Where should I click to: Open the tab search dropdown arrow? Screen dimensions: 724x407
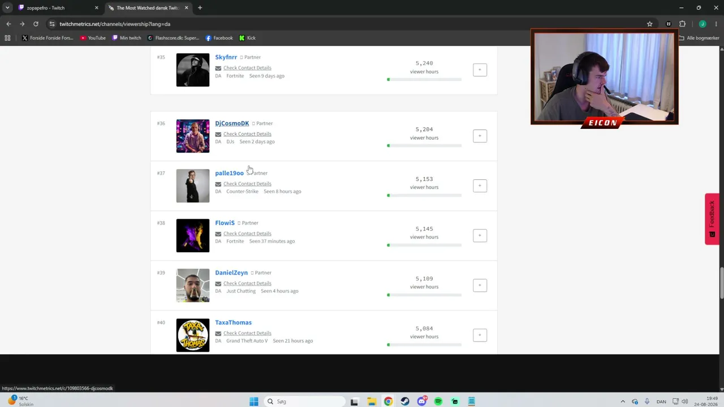(7, 8)
